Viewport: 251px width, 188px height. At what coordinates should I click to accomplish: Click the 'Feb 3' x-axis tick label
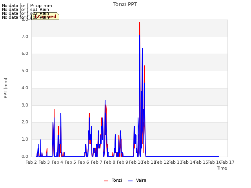click(x=44, y=162)
